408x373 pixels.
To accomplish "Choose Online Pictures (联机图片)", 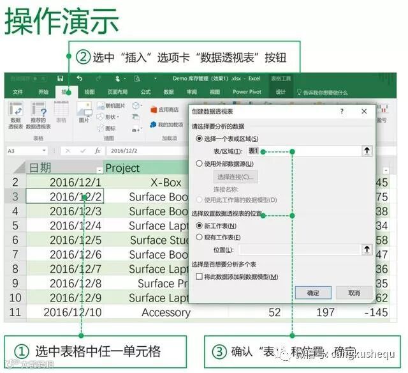I will click(111, 105).
